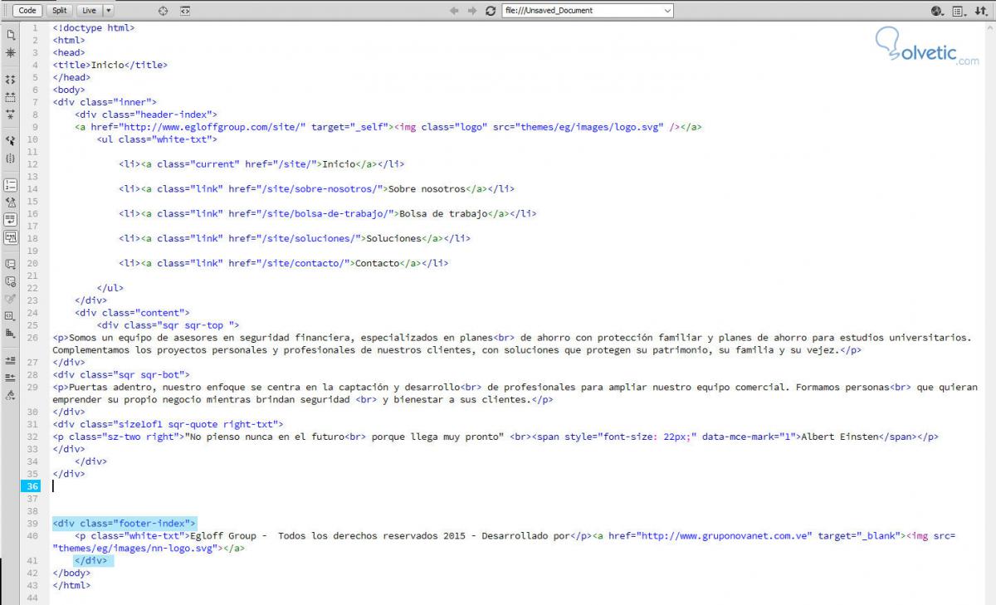Click the <!doctype html> line

tap(94, 27)
